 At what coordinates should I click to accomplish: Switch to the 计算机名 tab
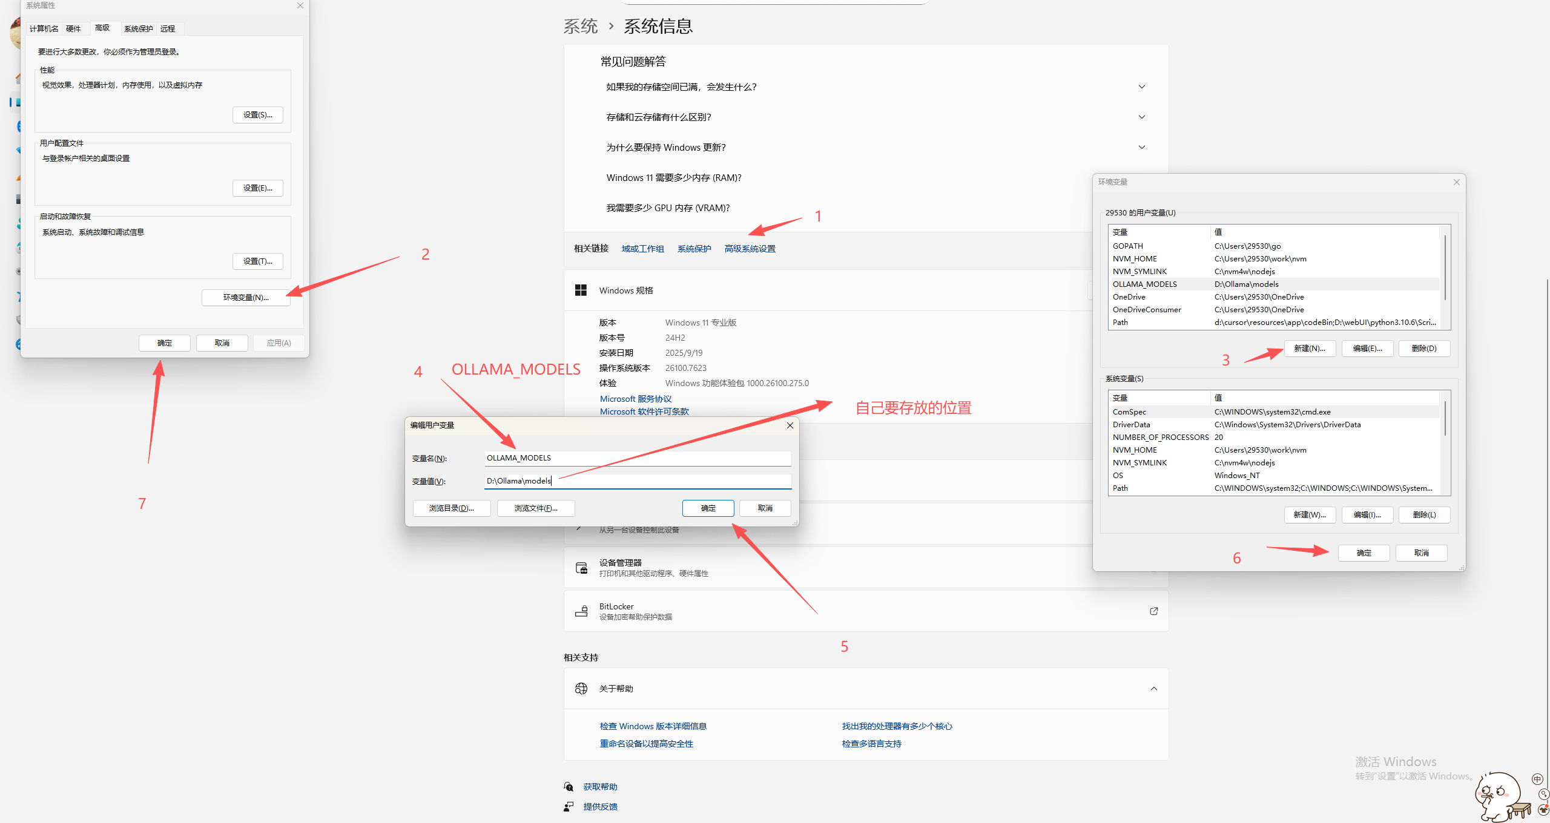tap(44, 29)
